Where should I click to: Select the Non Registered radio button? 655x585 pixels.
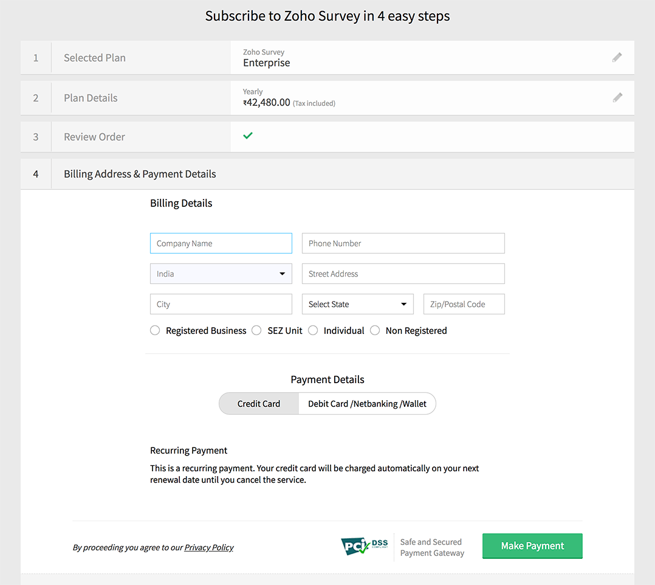coord(375,330)
